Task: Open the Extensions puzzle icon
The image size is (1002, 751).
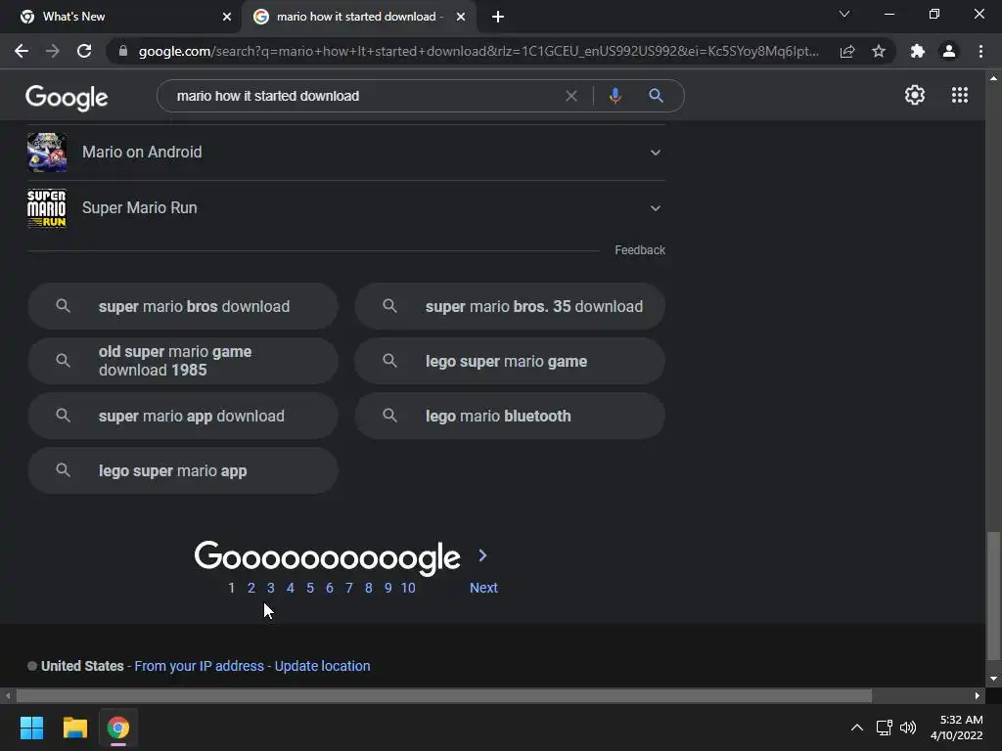Action: coord(918,51)
